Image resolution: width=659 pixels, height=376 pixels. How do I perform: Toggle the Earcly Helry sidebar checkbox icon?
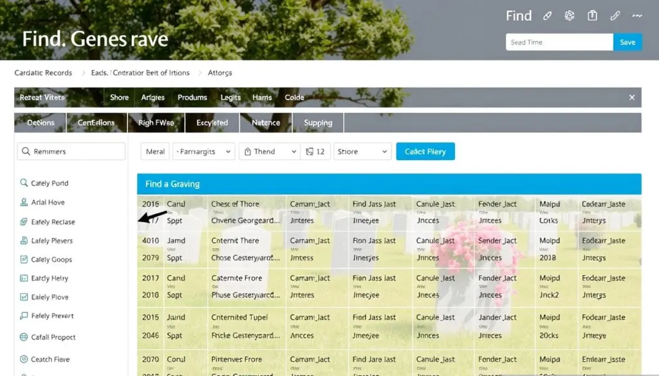point(24,278)
